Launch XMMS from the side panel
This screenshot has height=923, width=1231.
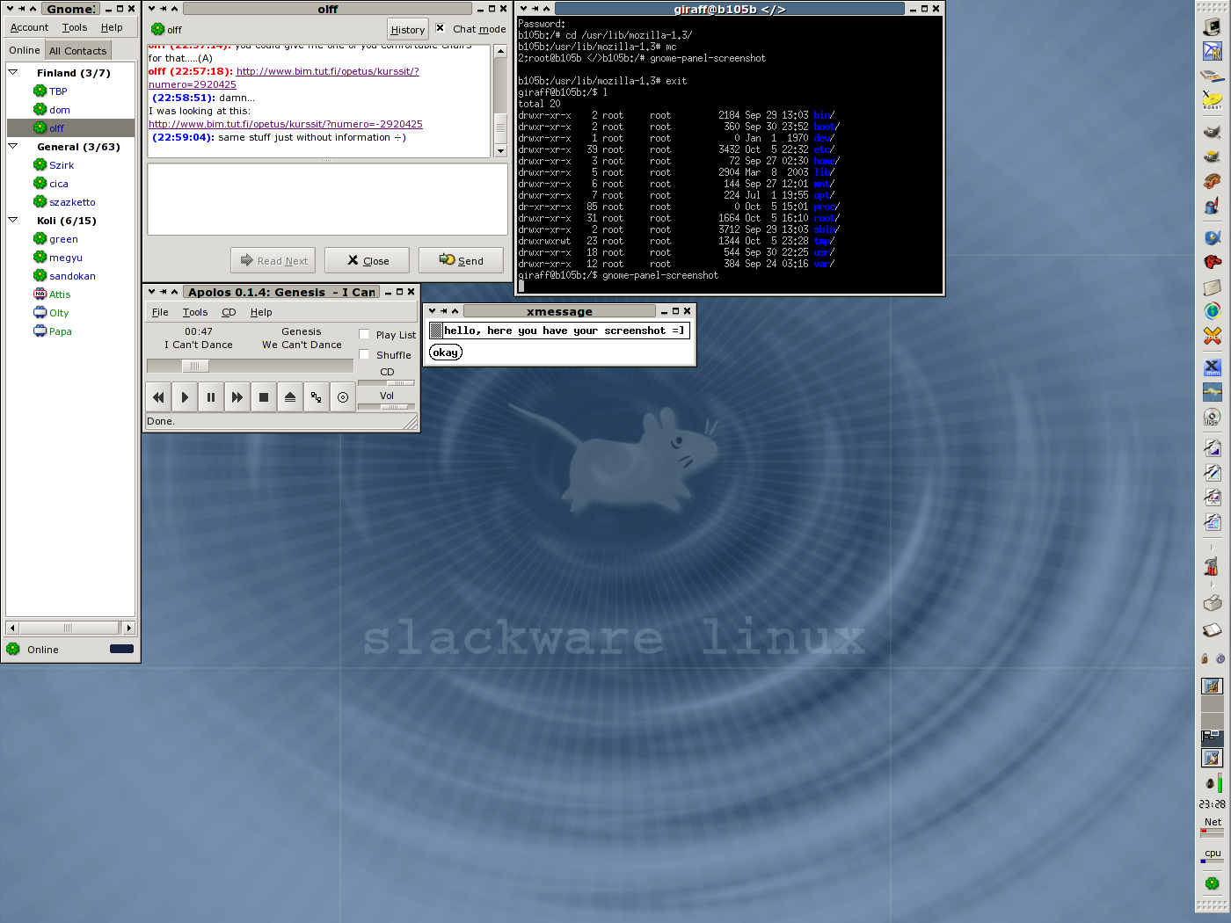1213,367
